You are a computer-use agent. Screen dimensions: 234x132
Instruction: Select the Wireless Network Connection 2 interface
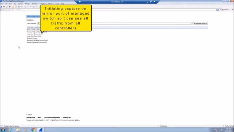(x=37, y=43)
